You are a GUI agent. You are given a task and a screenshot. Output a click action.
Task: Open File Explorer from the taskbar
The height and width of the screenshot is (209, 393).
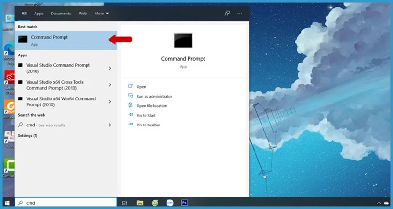pos(139,203)
